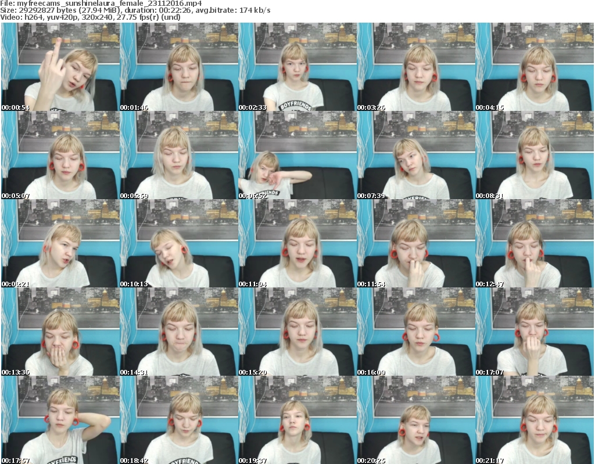Select thumbnail timestamped 00:05:07
595x464 pixels.
[60, 155]
